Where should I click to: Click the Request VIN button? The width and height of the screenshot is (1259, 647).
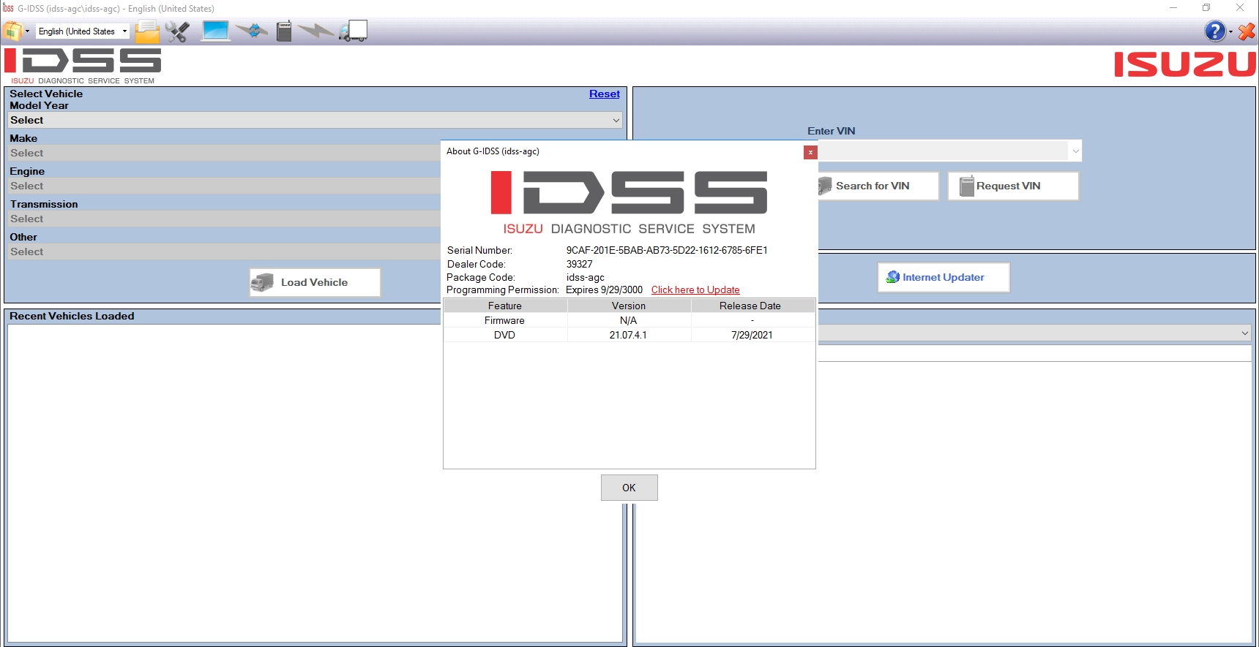click(1013, 186)
